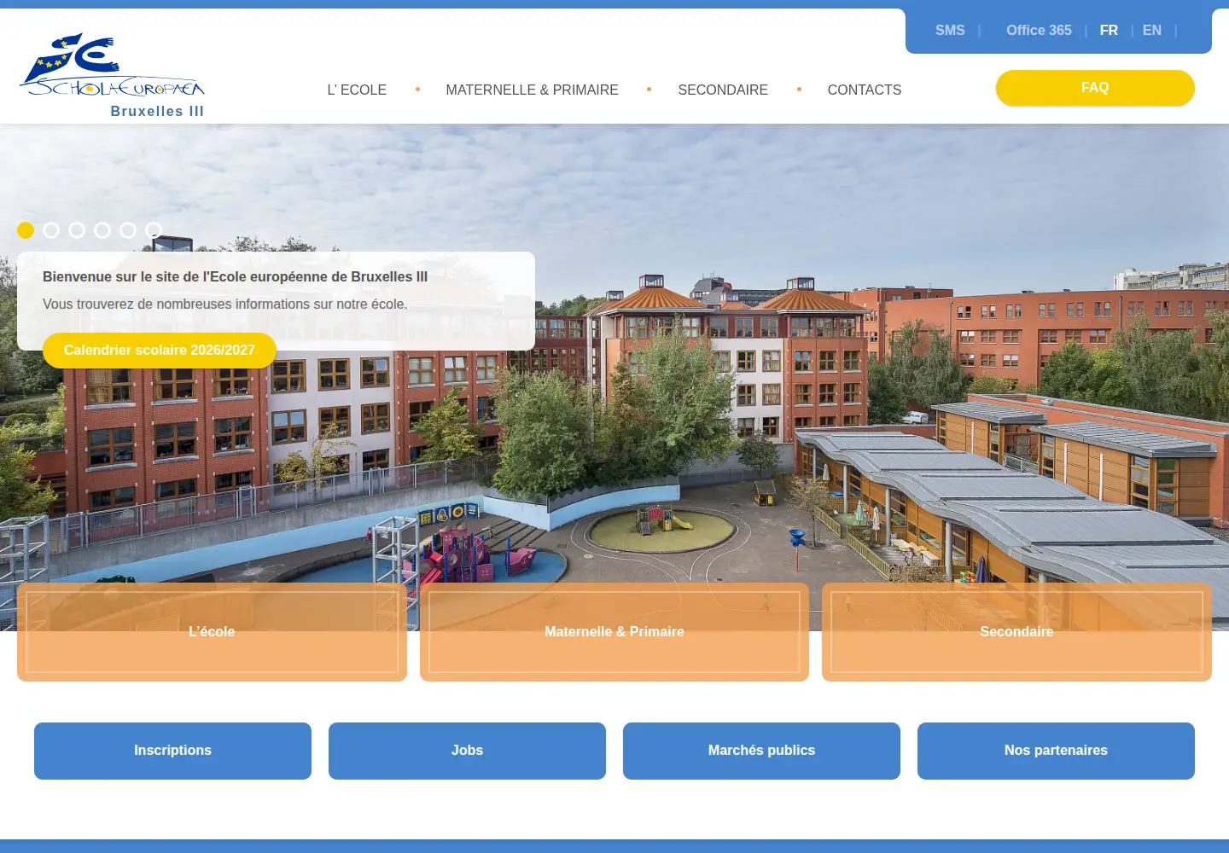
Task: Select the fifth carousel slide dot
Action: [128, 230]
